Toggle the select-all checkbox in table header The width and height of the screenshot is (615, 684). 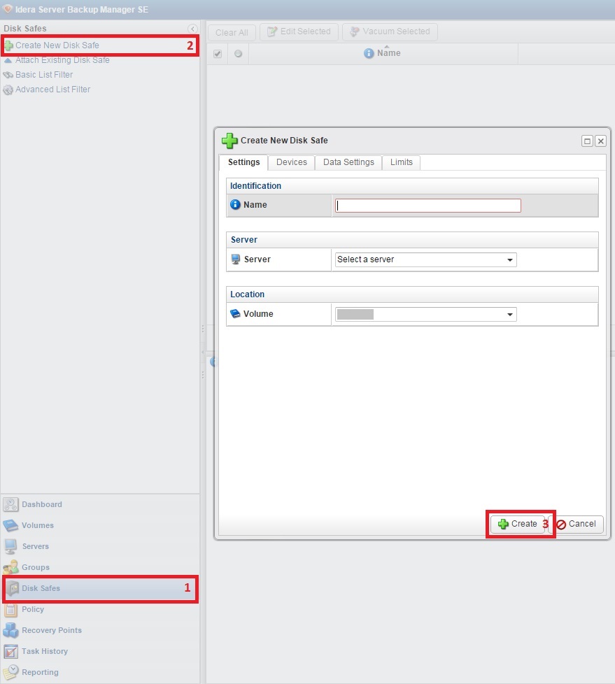click(x=218, y=54)
